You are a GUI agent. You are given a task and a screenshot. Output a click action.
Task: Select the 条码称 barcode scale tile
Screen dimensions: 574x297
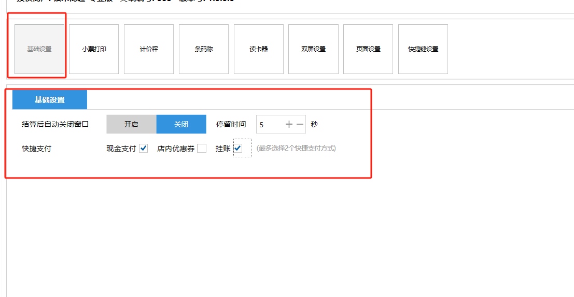pyautogui.click(x=204, y=49)
